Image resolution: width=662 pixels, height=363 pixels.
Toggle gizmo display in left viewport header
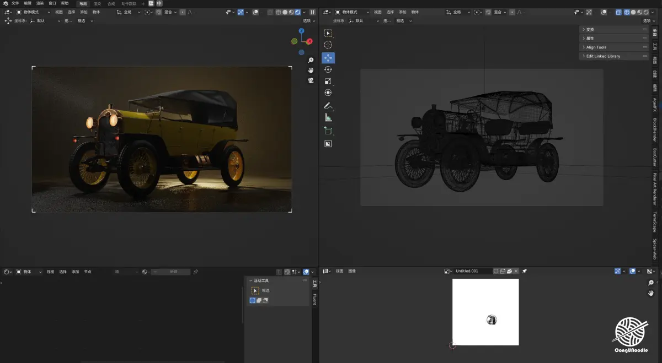tap(241, 12)
